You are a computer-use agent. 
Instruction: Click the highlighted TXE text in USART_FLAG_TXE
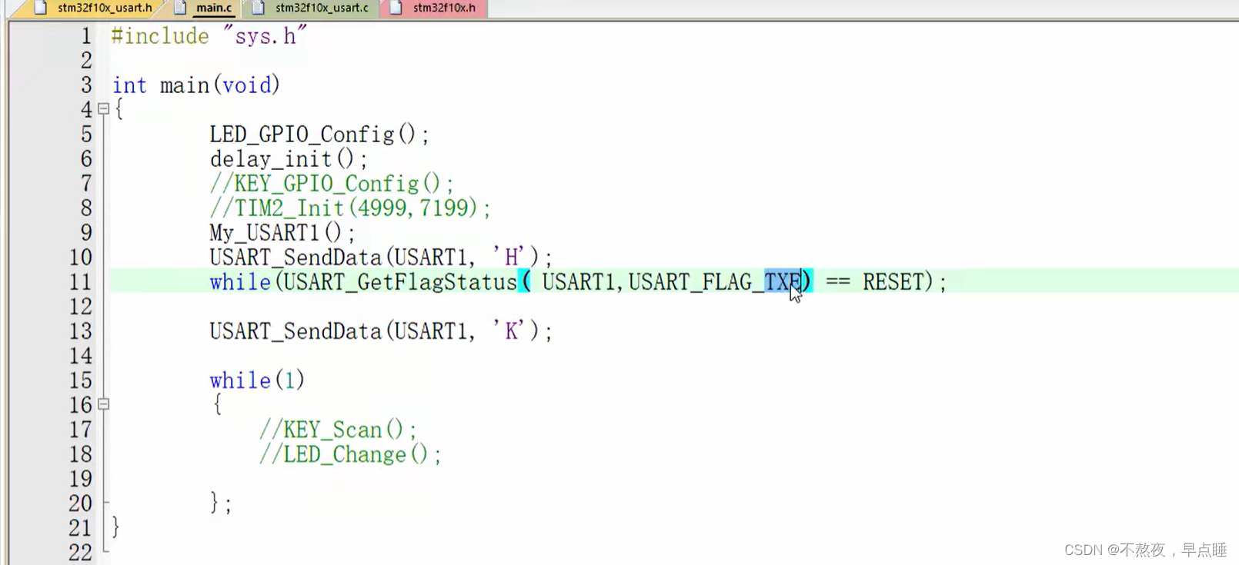pyautogui.click(x=782, y=282)
